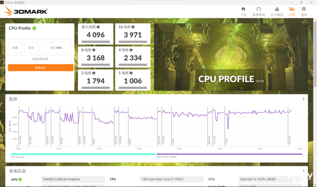Image resolution: width=317 pixels, height=187 pixels.
Task: Click the info icon beside 最大线程
Action: [98, 27]
